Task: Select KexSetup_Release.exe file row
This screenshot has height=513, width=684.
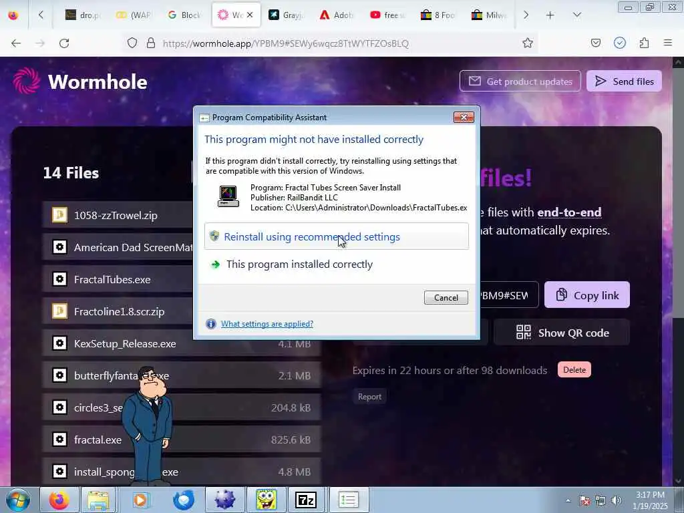Action: [x=182, y=344]
